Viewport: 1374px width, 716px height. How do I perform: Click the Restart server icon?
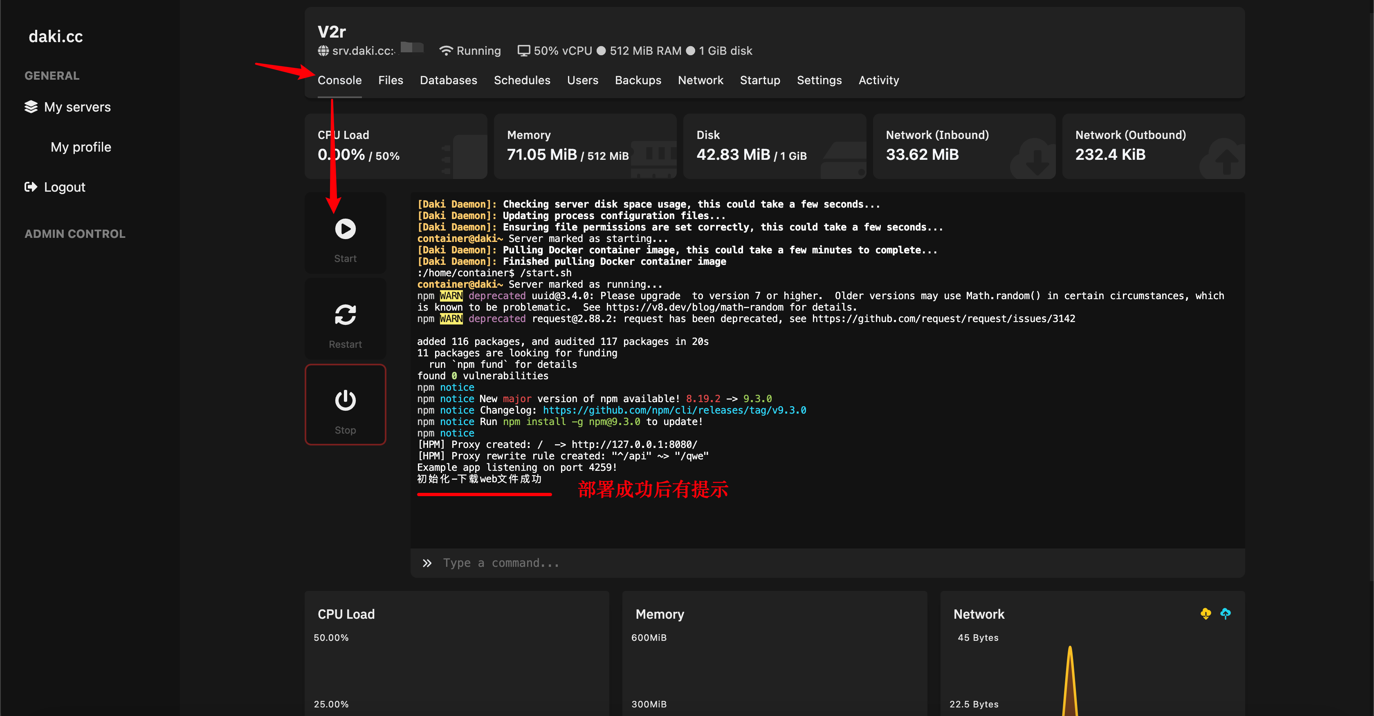coord(345,315)
